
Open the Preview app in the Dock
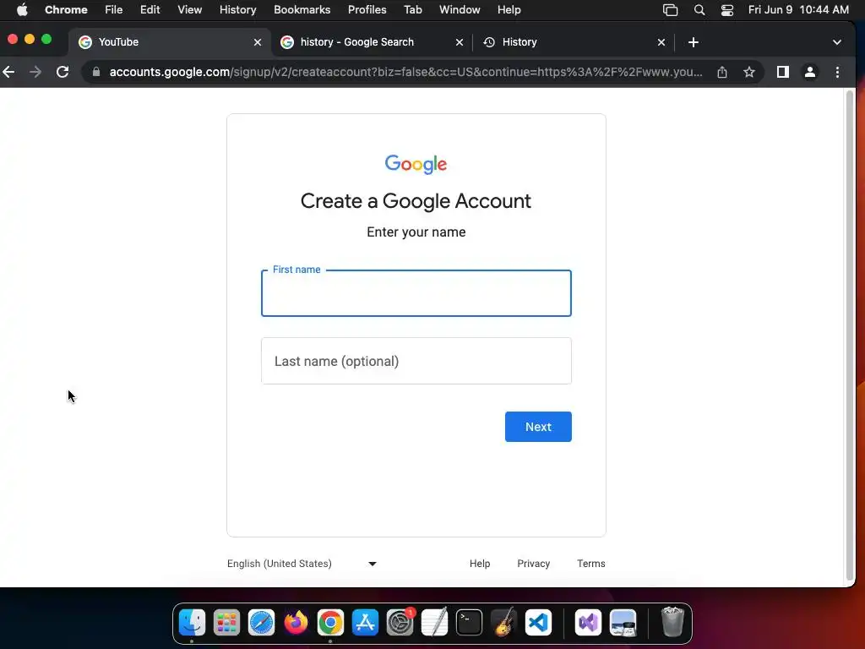point(623,623)
